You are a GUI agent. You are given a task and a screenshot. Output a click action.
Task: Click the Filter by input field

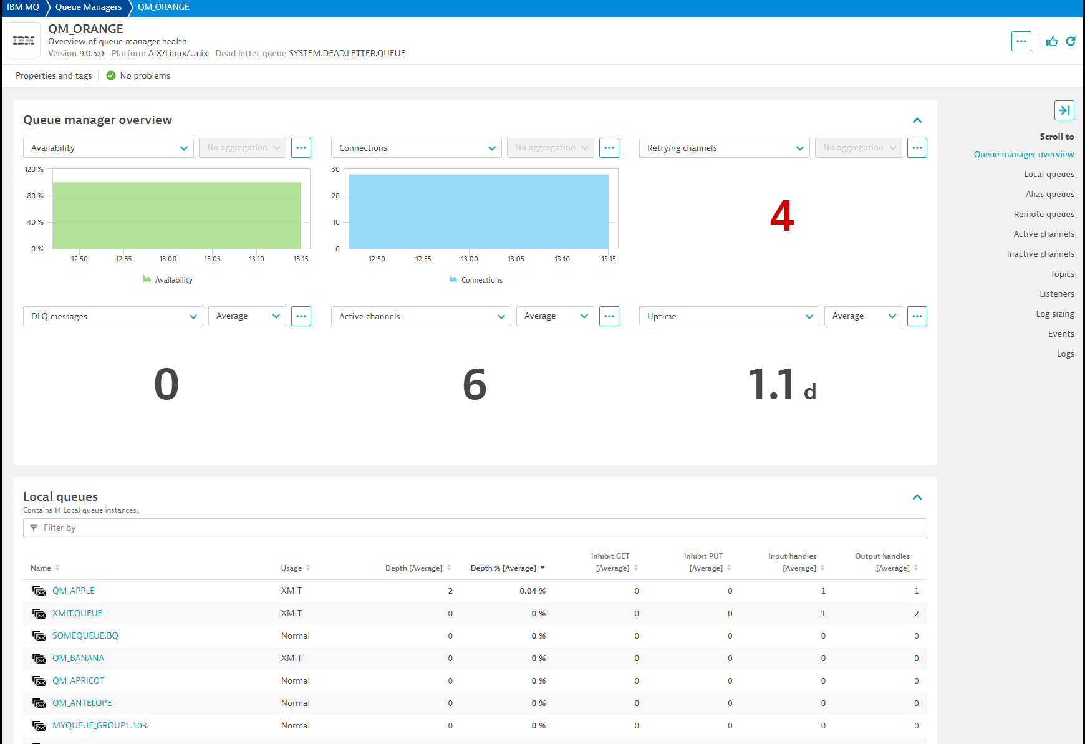click(x=475, y=528)
